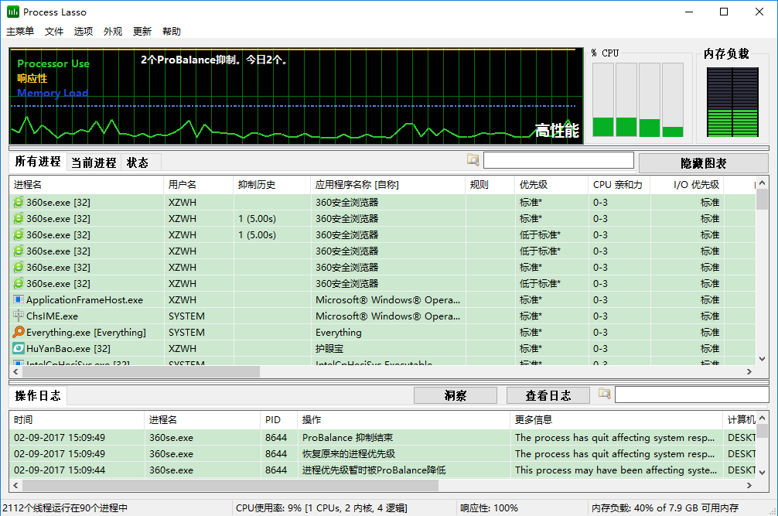Open the 帮助 menu
This screenshot has height=516, width=778.
point(172,32)
